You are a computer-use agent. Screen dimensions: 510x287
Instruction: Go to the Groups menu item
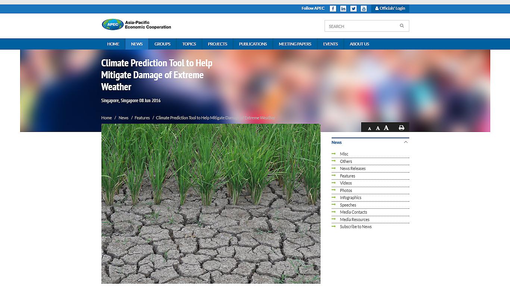click(x=162, y=44)
